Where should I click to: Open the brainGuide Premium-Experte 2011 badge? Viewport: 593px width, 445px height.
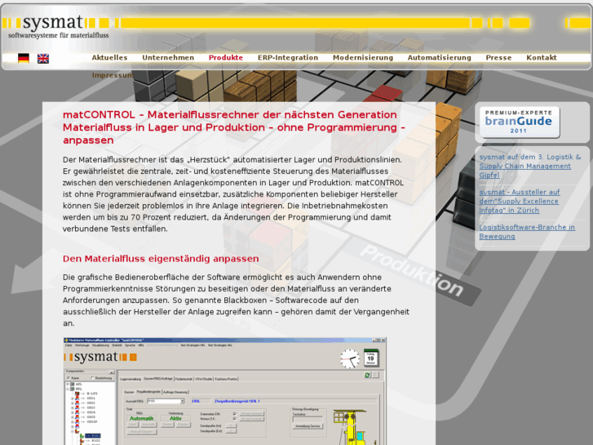pyautogui.click(x=520, y=122)
